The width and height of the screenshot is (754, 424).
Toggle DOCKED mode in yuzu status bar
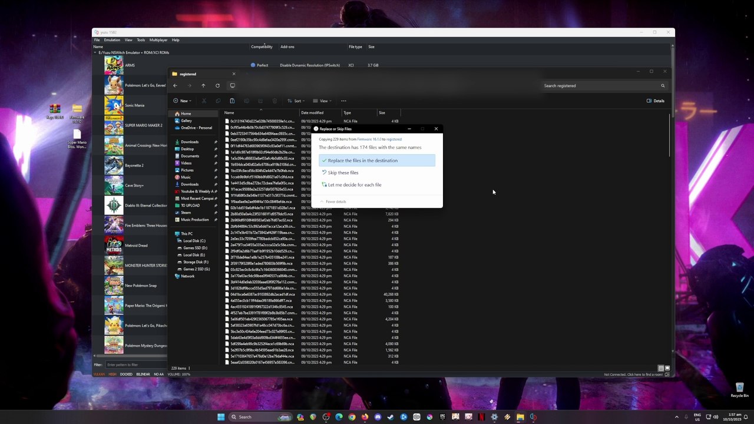pos(126,375)
